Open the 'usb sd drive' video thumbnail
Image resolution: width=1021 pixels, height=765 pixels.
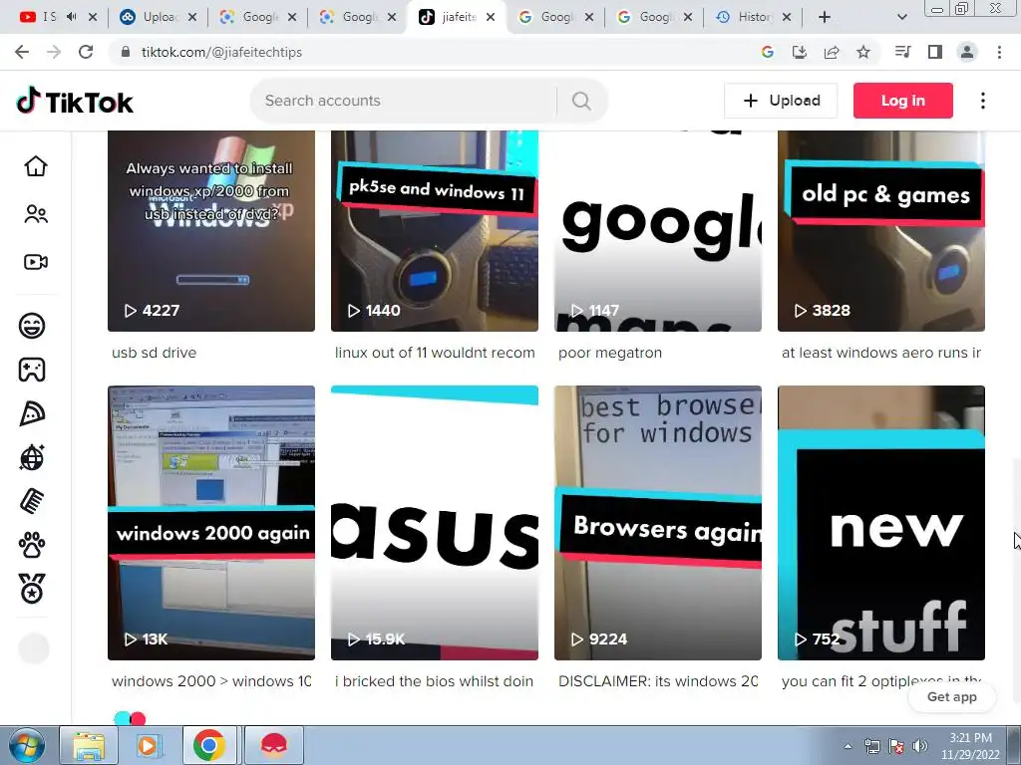[211, 231]
